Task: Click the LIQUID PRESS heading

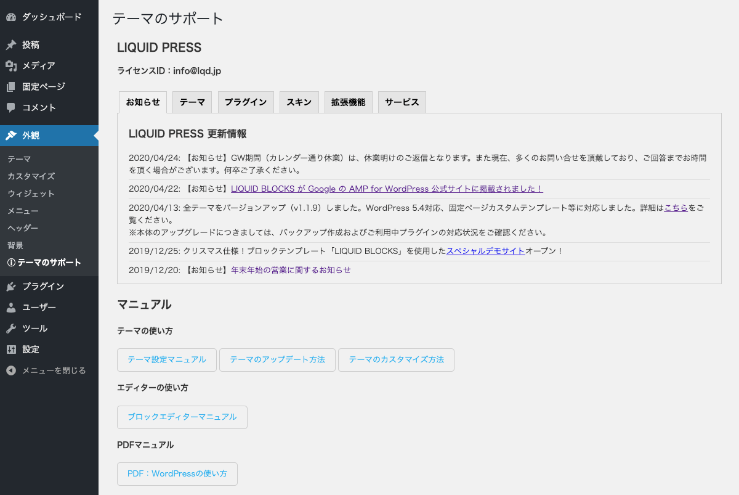Action: coord(160,47)
